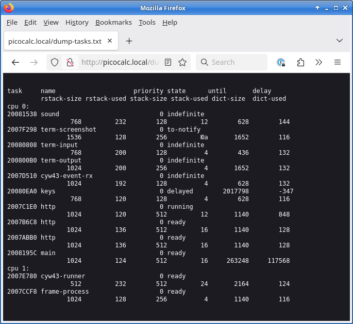Click the dict-size value 2164

pos(241,284)
